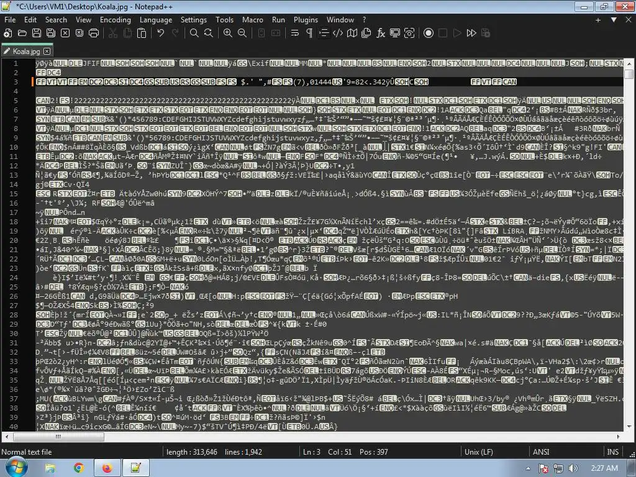Click the volume speaker tray icon

click(x=573, y=468)
